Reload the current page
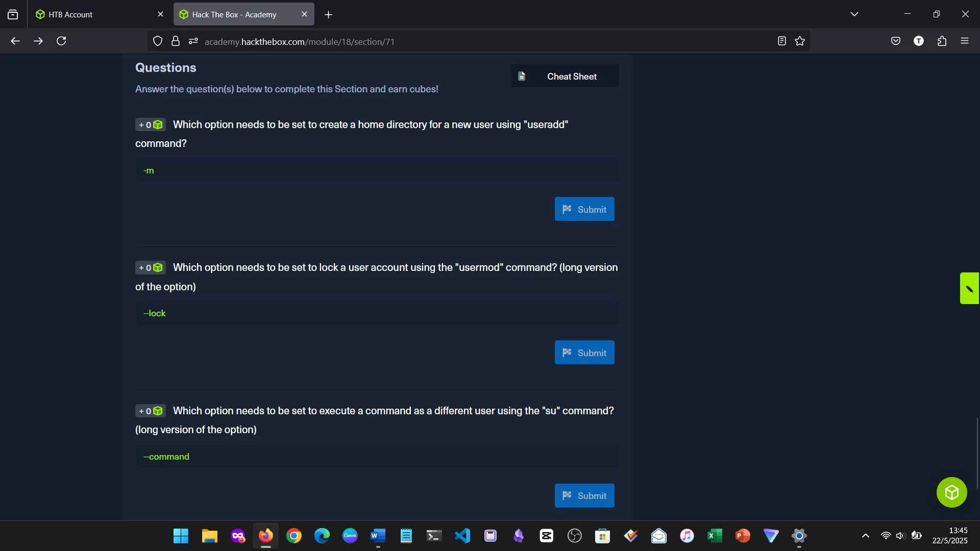 point(61,41)
